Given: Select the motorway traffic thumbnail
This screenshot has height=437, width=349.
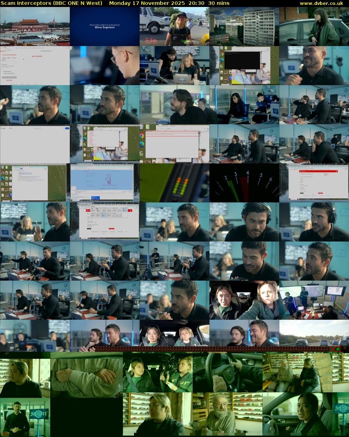Looking at the screenshot, I should point(314,335).
